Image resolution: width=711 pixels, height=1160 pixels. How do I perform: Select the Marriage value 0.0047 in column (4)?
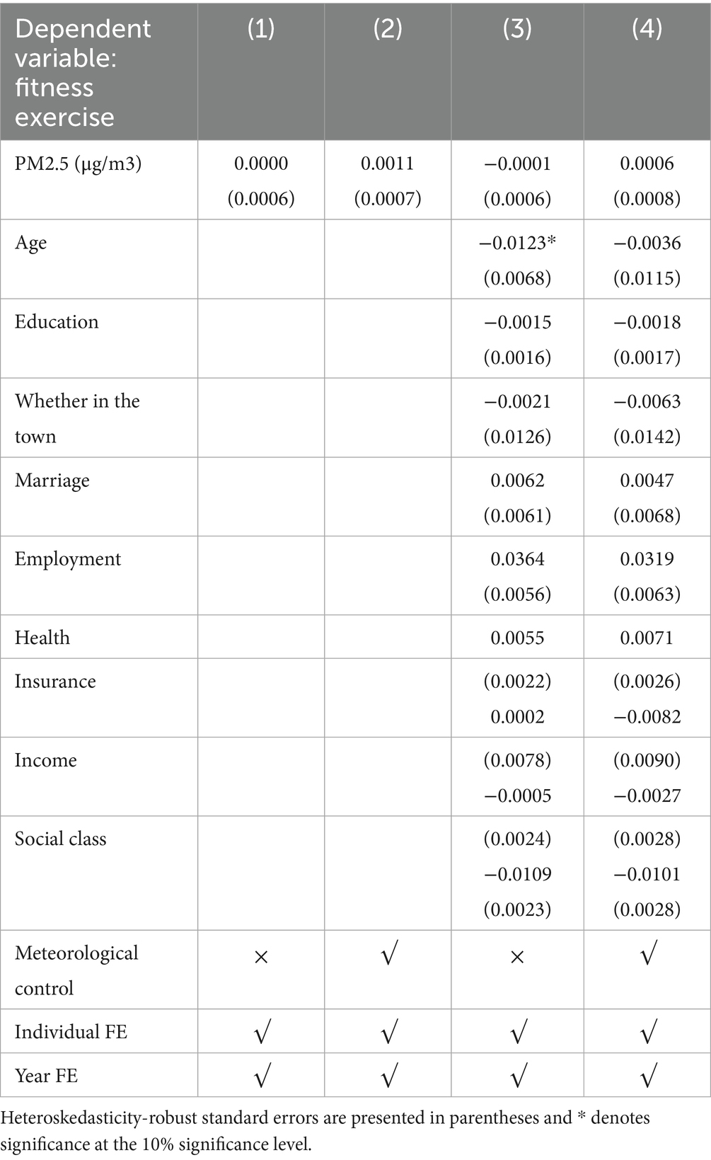(647, 481)
